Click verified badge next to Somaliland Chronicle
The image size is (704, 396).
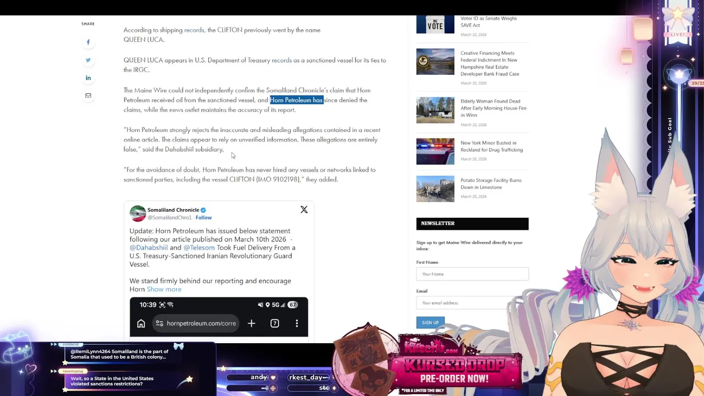pos(203,210)
